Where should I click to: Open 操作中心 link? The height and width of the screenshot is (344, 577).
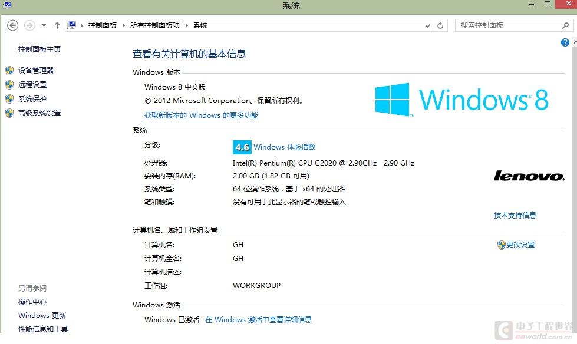32,302
